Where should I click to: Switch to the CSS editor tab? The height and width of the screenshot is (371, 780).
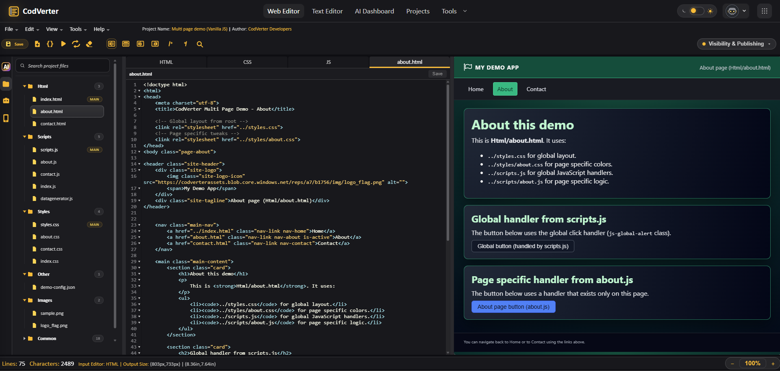(x=248, y=62)
